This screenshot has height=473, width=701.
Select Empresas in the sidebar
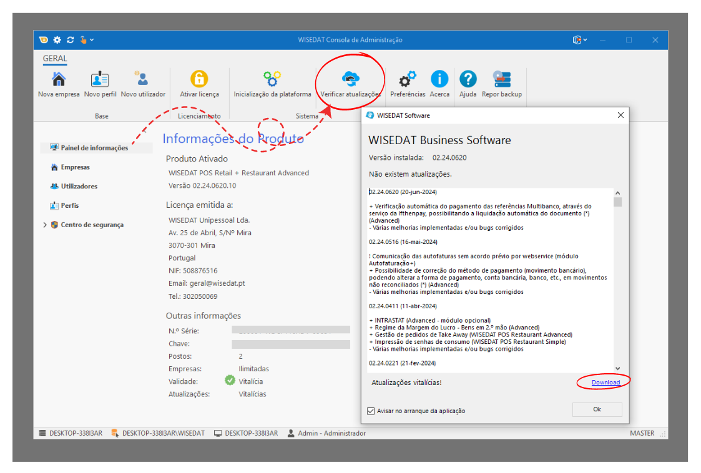point(75,167)
